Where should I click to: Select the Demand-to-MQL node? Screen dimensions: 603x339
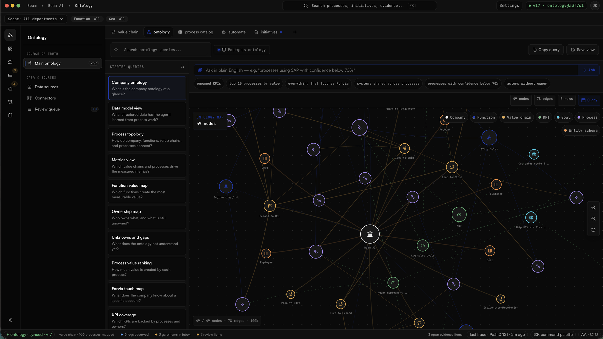pos(270,206)
